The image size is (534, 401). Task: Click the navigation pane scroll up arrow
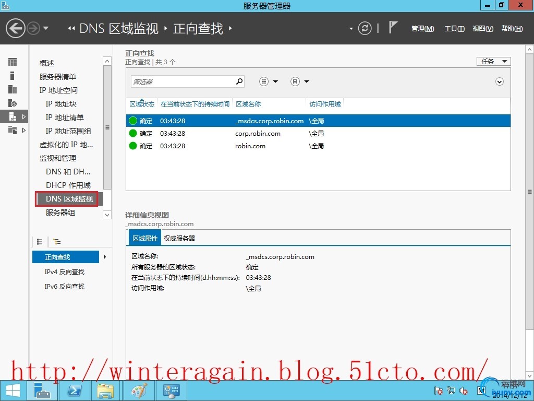point(107,61)
